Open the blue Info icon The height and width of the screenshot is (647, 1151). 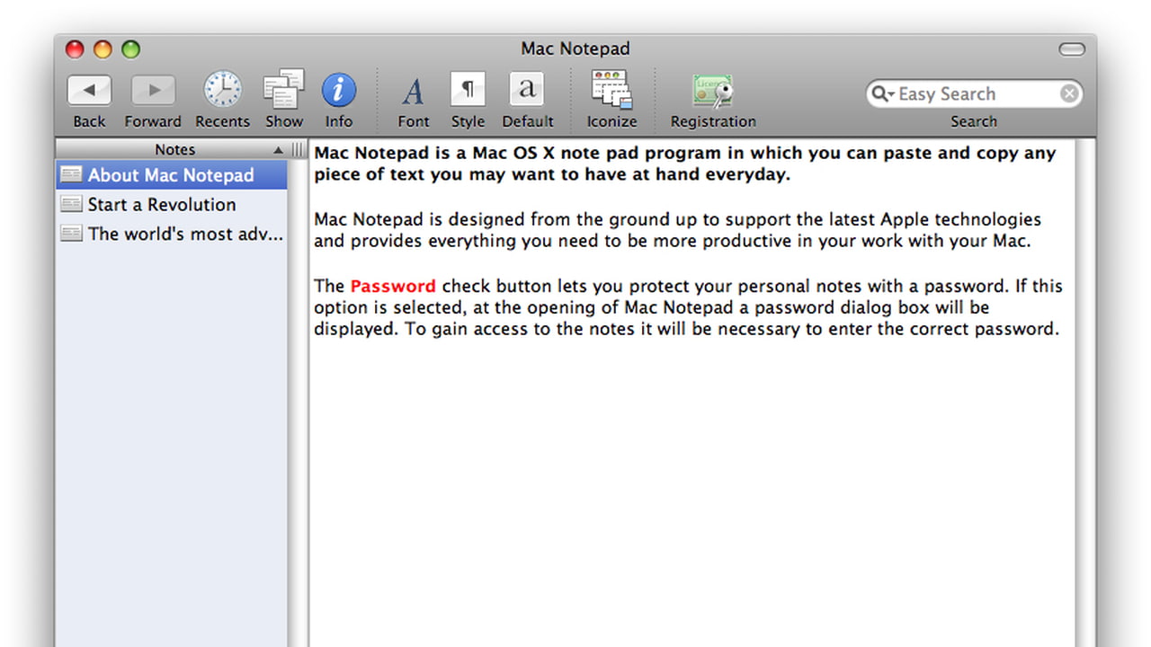point(339,91)
